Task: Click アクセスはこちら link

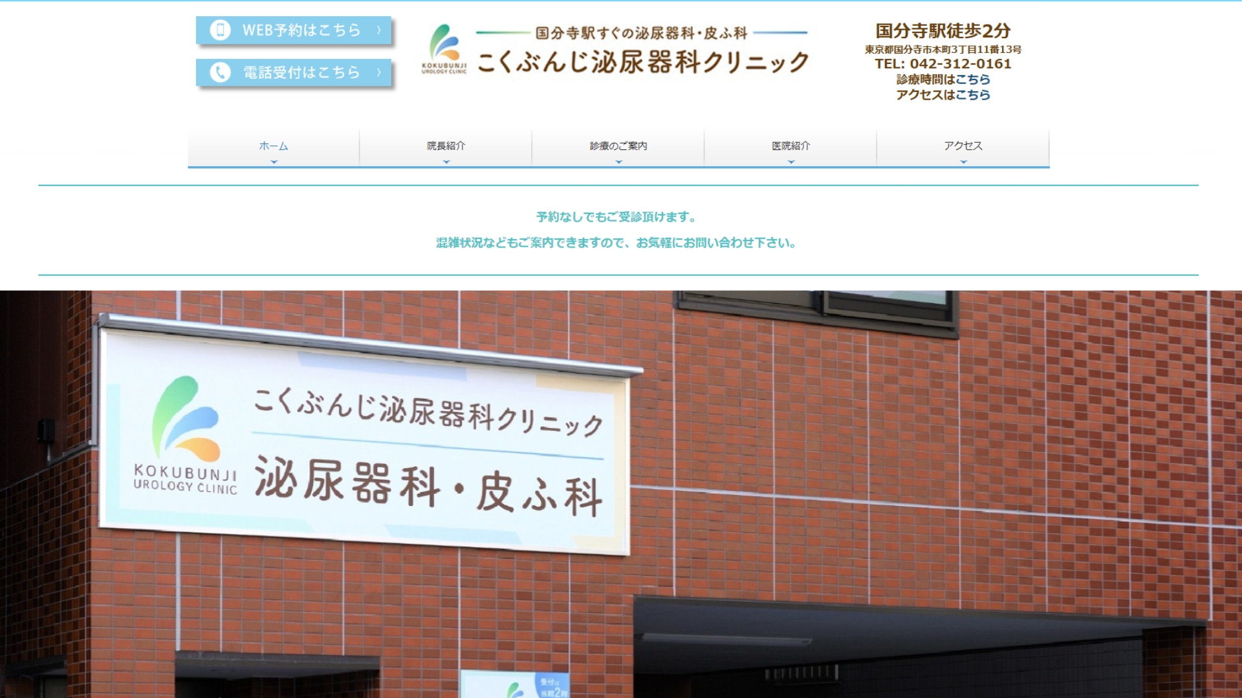Action: (x=972, y=95)
